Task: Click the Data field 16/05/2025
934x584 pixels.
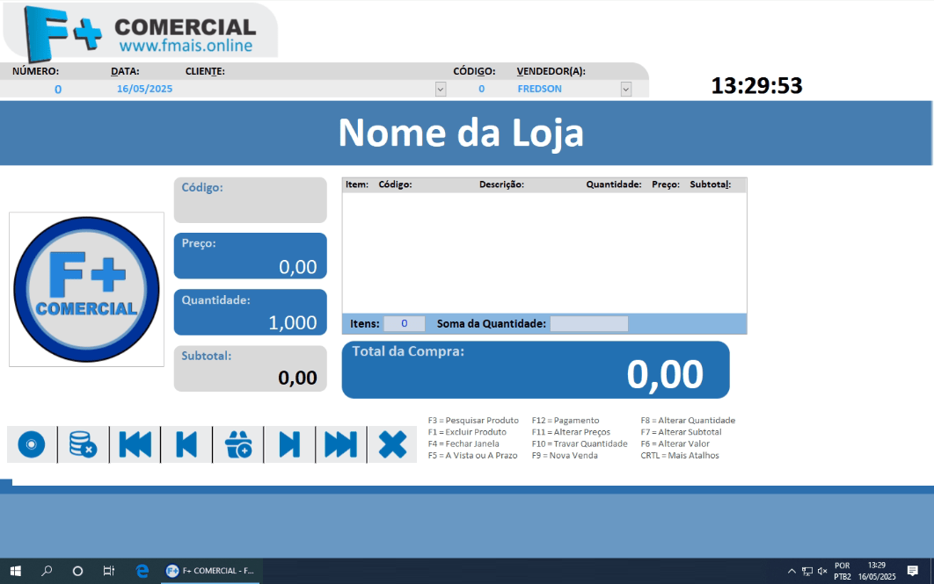Action: 144,89
